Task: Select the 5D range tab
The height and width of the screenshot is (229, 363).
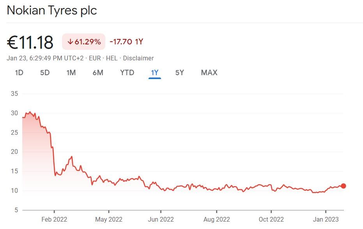Action: [x=45, y=72]
